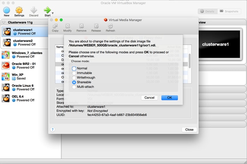Switch to the Snapshots tab

[229, 11]
